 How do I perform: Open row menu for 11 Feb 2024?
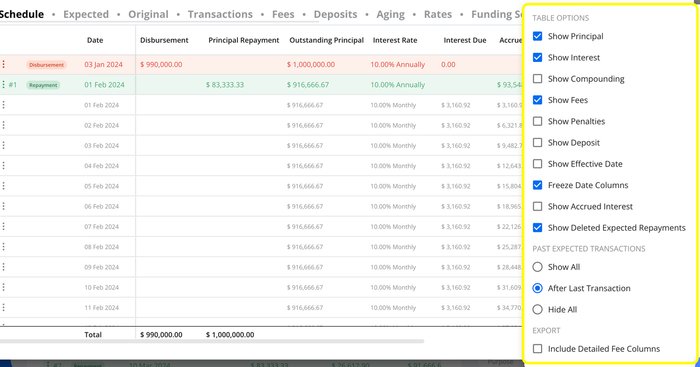[4, 307]
